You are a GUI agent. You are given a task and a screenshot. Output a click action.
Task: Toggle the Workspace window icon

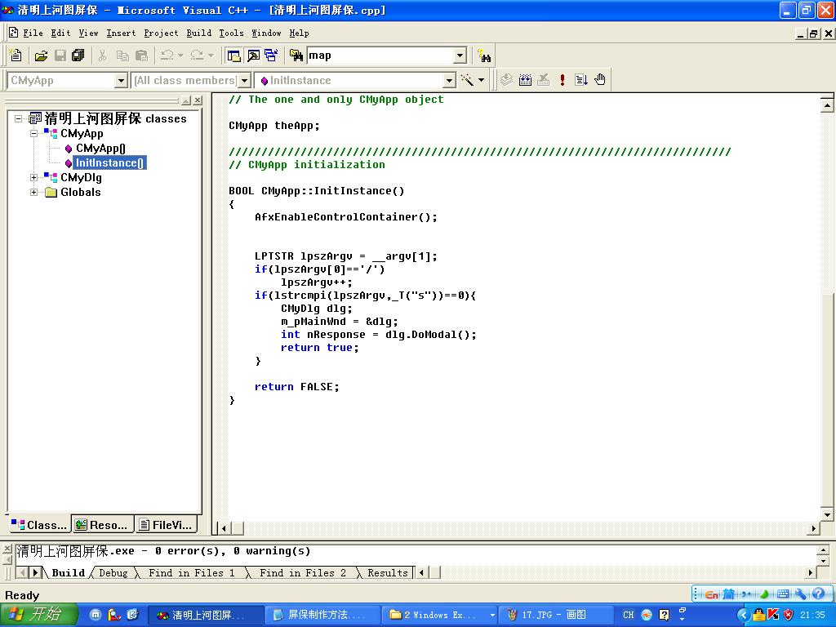233,56
